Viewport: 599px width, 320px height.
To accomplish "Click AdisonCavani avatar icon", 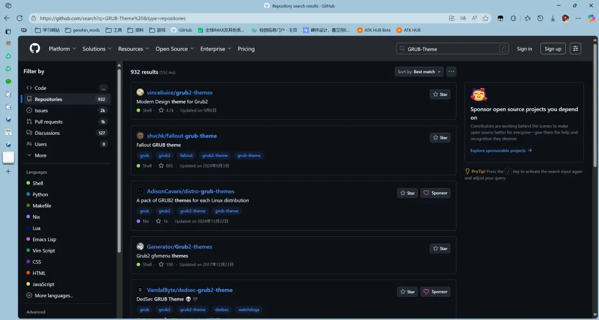I will (140, 191).
